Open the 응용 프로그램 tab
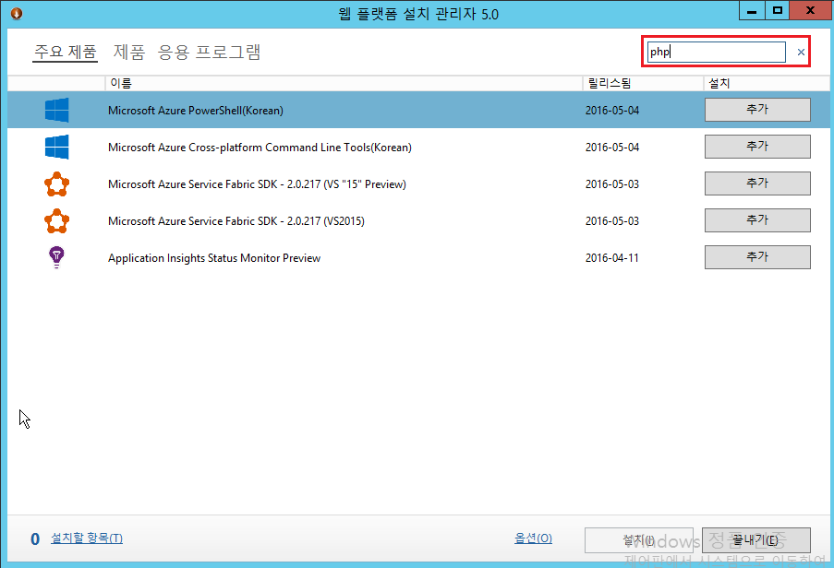 pos(209,52)
